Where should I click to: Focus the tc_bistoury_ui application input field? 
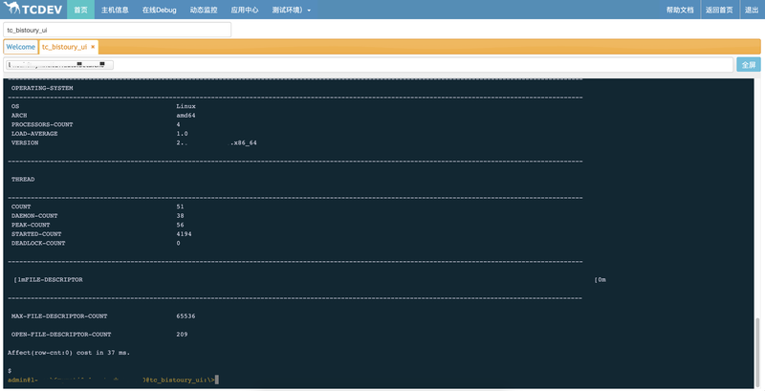117,30
